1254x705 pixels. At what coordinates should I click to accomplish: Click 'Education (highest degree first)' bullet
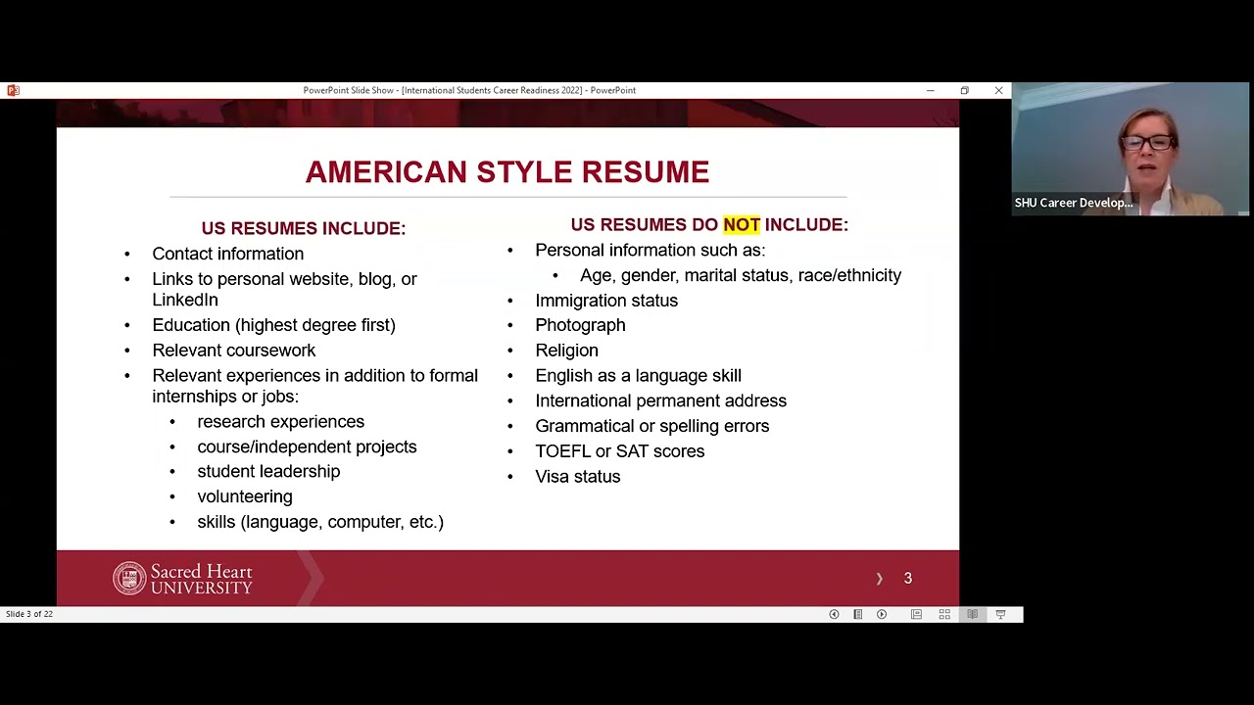[x=273, y=325]
